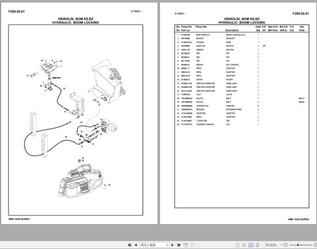Click VALVE description in row 17

(229, 95)
